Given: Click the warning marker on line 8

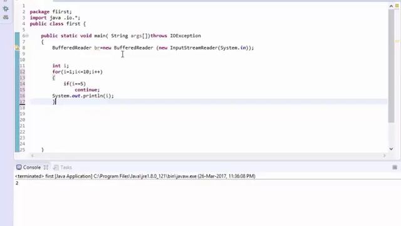Looking at the screenshot, I should point(17,48).
